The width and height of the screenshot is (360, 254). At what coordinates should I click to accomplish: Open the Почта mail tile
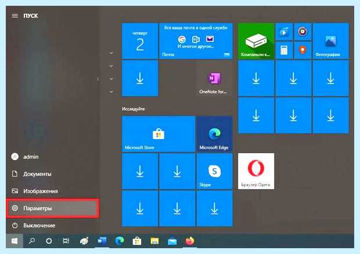coord(196,41)
